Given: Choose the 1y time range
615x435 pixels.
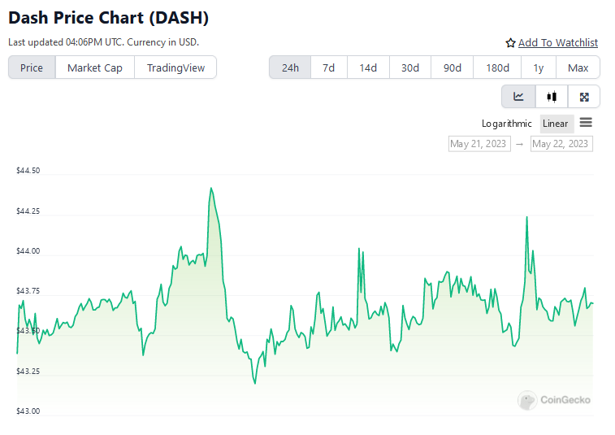Looking at the screenshot, I should click(x=539, y=67).
